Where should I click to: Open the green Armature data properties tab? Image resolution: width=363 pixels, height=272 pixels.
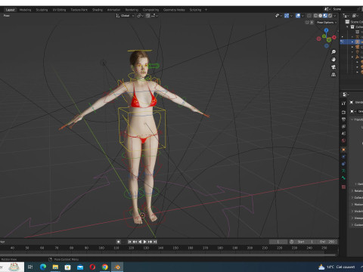pos(343,171)
